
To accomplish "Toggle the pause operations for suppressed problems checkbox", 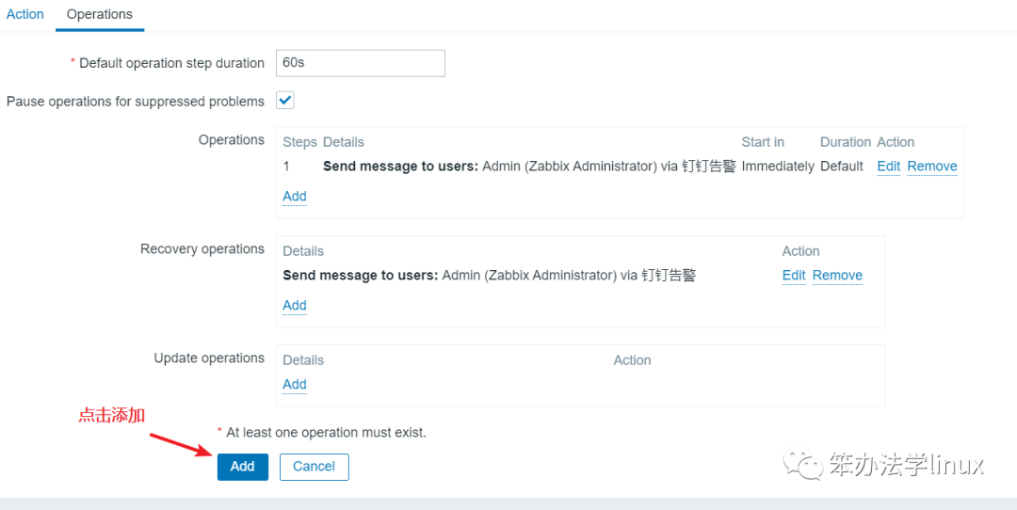I will point(285,101).
